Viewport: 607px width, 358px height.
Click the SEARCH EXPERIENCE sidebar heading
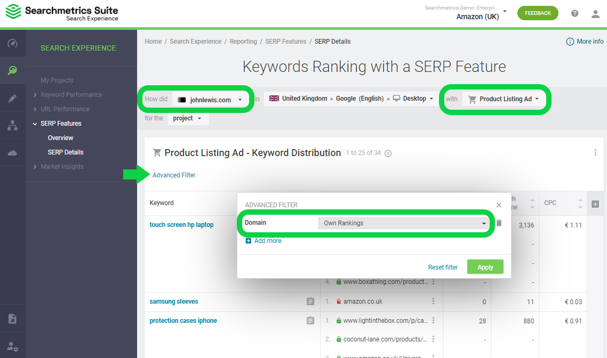point(78,48)
